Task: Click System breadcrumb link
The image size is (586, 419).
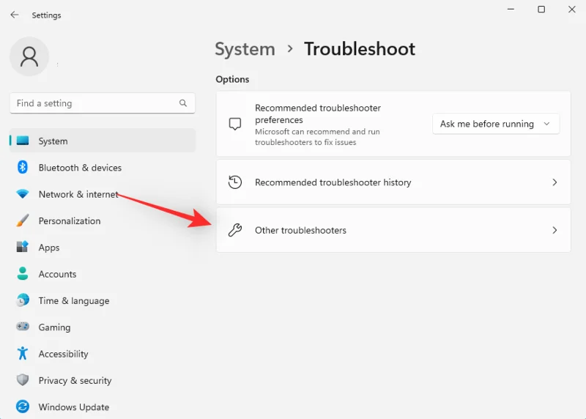Action: click(245, 49)
